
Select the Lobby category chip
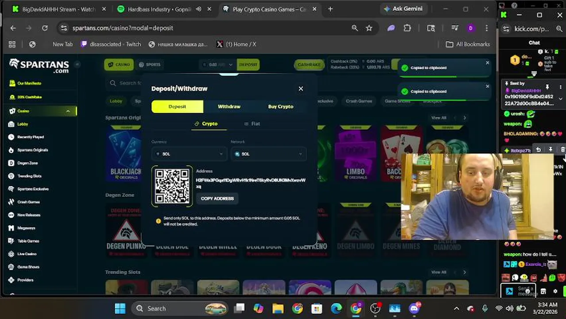(116, 101)
